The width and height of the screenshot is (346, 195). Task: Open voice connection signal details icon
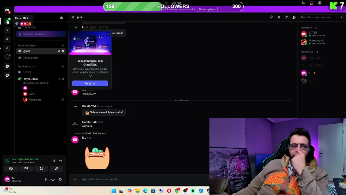[x=7, y=161]
